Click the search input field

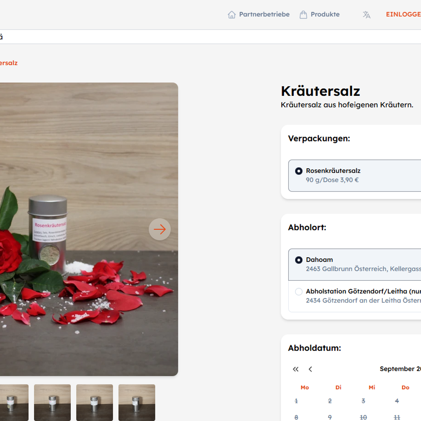click(x=206, y=37)
